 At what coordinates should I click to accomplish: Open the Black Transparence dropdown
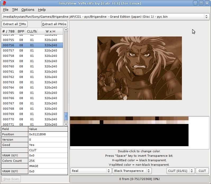[132, 171]
